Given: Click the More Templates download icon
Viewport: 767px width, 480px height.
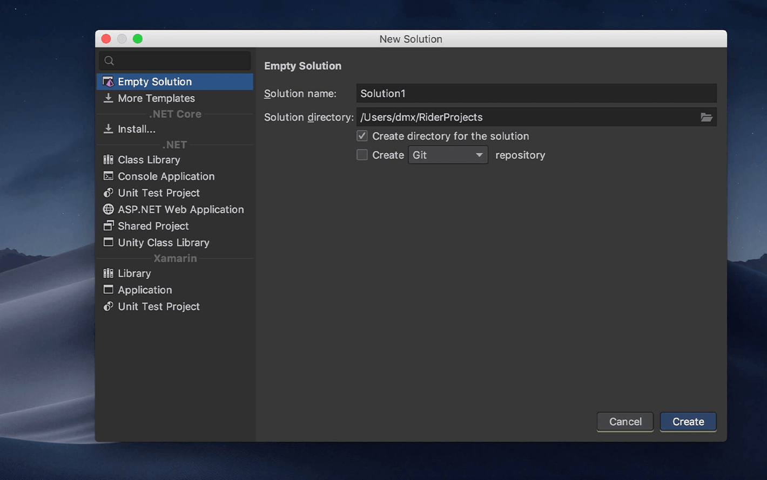Looking at the screenshot, I should point(108,98).
